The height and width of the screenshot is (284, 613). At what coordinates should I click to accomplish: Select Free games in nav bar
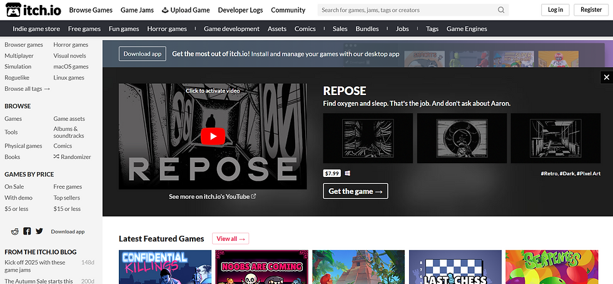(x=84, y=29)
